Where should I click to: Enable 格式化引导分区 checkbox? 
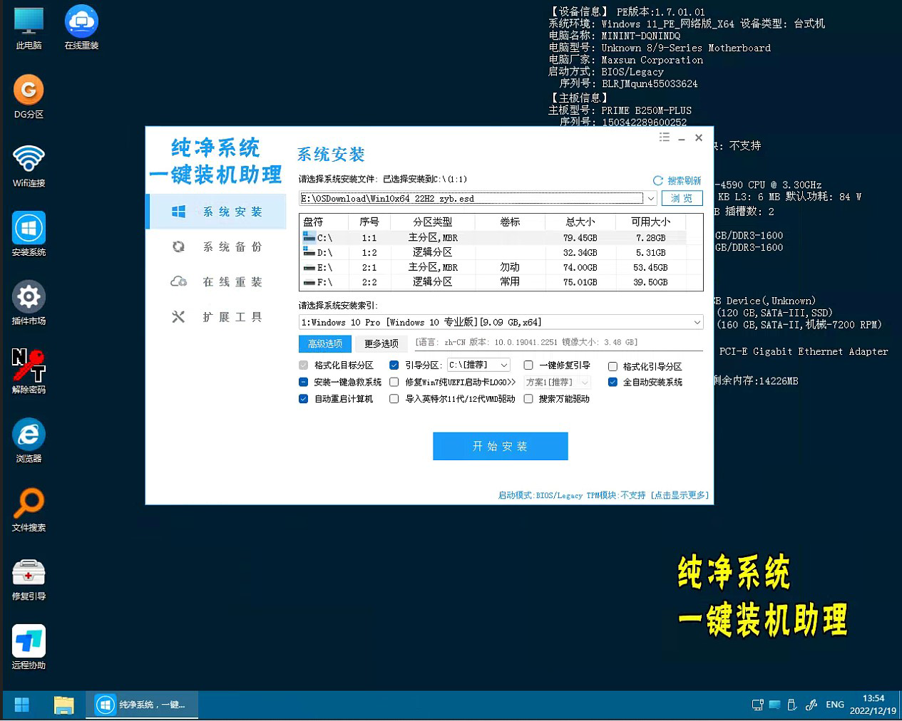pos(613,366)
